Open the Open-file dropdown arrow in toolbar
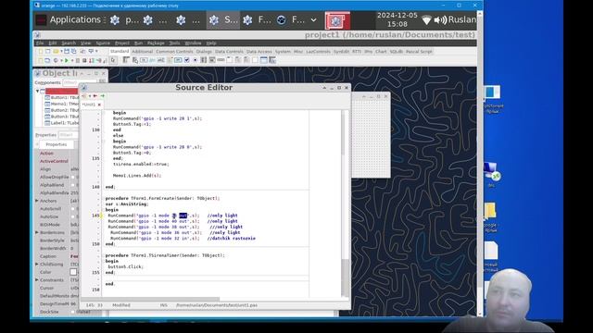Image resolution: width=593 pixels, height=333 pixels. tap(62, 52)
